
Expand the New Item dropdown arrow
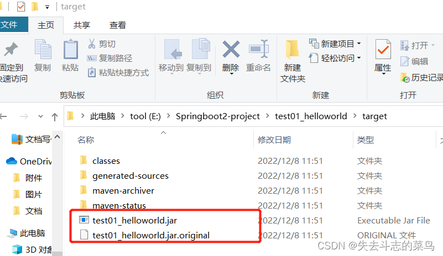pyautogui.click(x=359, y=44)
